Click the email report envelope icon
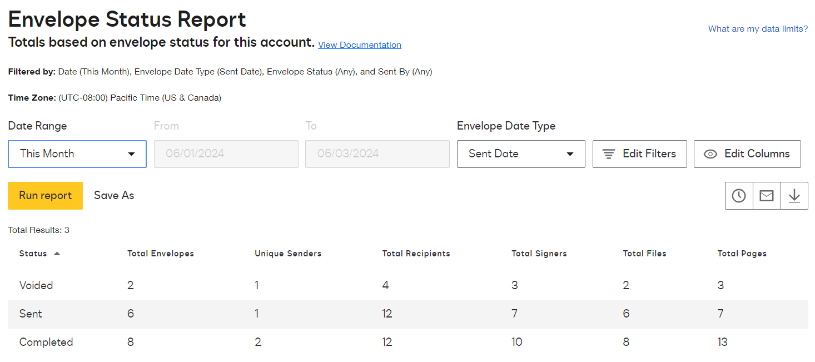This screenshot has height=362, width=815. point(767,196)
